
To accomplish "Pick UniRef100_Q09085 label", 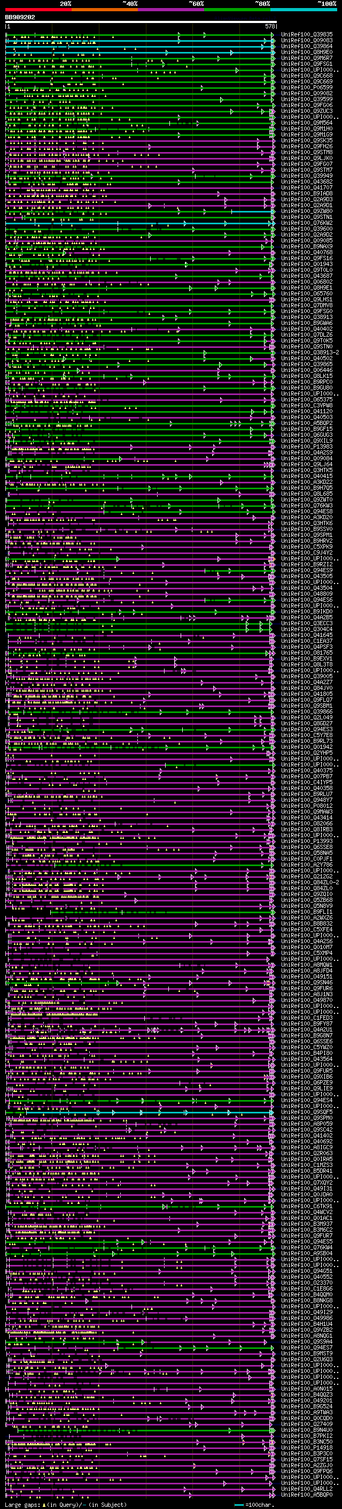I will pyautogui.click(x=307, y=240).
